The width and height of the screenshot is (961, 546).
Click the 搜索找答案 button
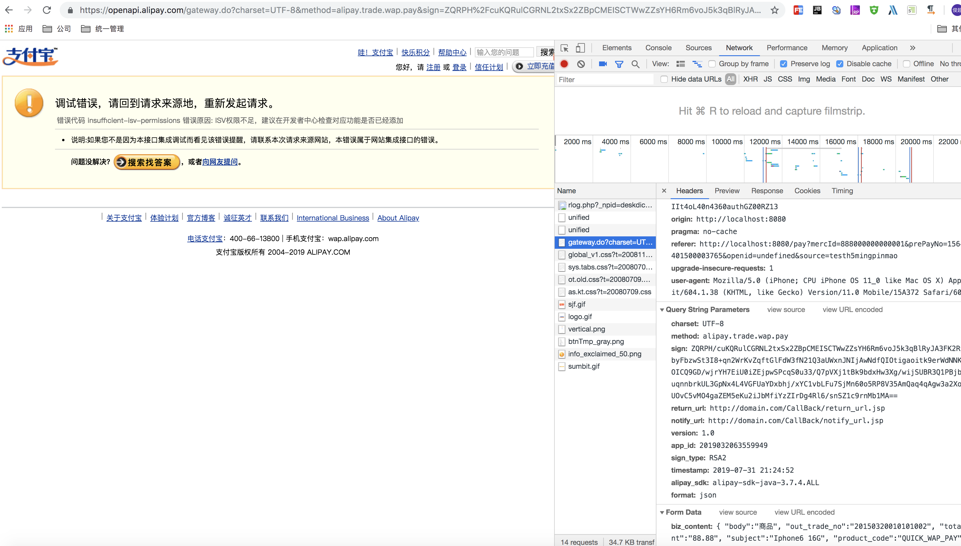coord(147,162)
